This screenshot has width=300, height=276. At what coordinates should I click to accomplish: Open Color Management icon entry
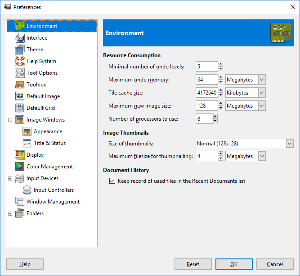[20, 167]
